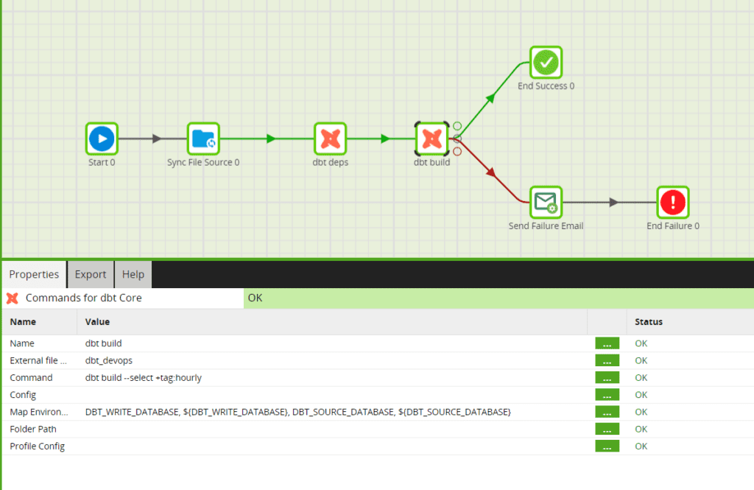Screen dimensions: 754x490
Task: Click the dbt Core icon in properties header
Action: 13,298
